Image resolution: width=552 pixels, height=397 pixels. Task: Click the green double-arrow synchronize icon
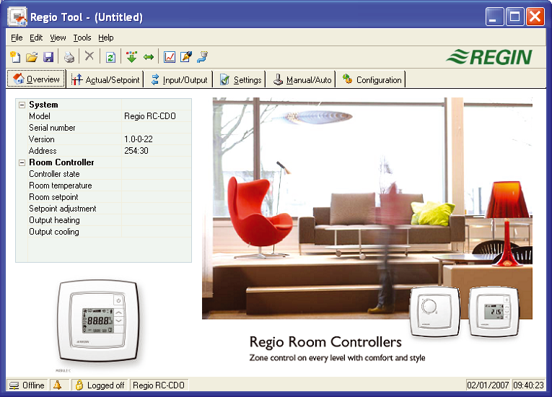(149, 57)
